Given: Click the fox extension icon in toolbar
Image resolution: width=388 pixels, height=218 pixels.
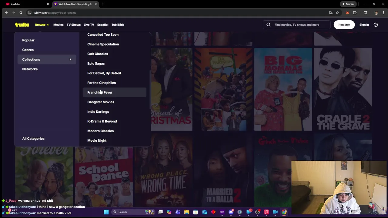Looking at the screenshot, I should (x=347, y=13).
